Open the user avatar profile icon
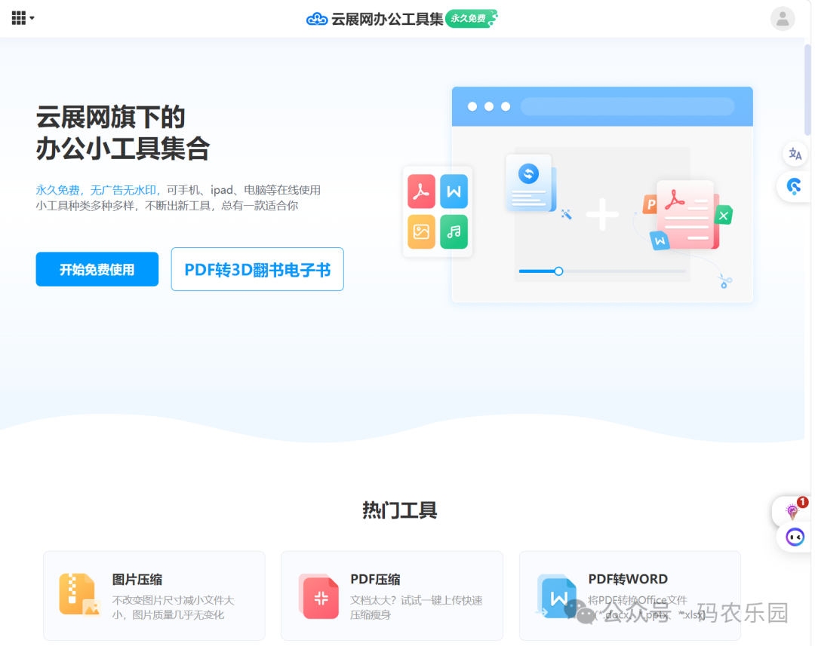The width and height of the screenshot is (815, 646). [783, 19]
